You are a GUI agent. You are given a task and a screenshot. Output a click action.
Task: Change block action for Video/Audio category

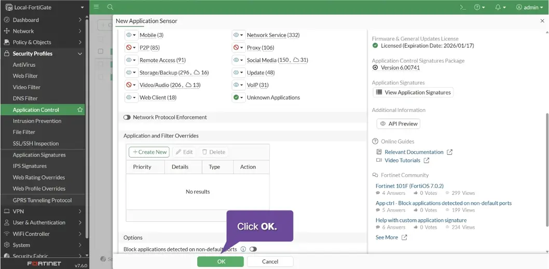[x=131, y=85]
